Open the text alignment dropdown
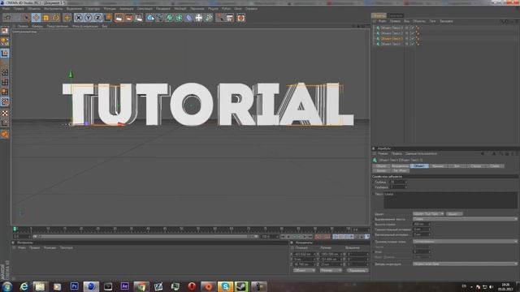The image size is (520, 292). click(465, 219)
